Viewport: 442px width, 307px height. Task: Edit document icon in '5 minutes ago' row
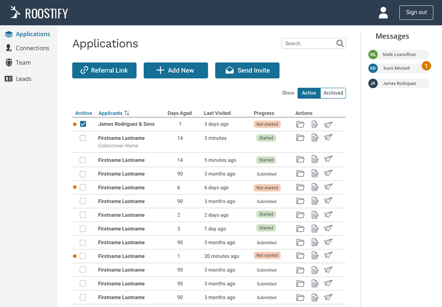[x=315, y=160]
